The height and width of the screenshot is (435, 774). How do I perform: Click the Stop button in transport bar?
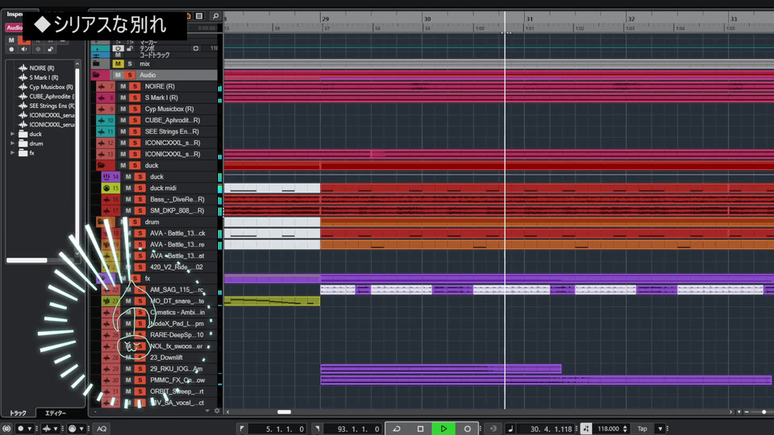tap(420, 429)
